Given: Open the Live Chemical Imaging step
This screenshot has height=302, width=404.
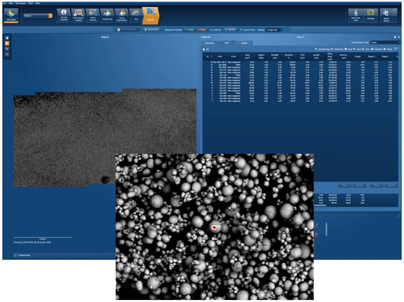Looking at the screenshot, I should pos(78,15).
